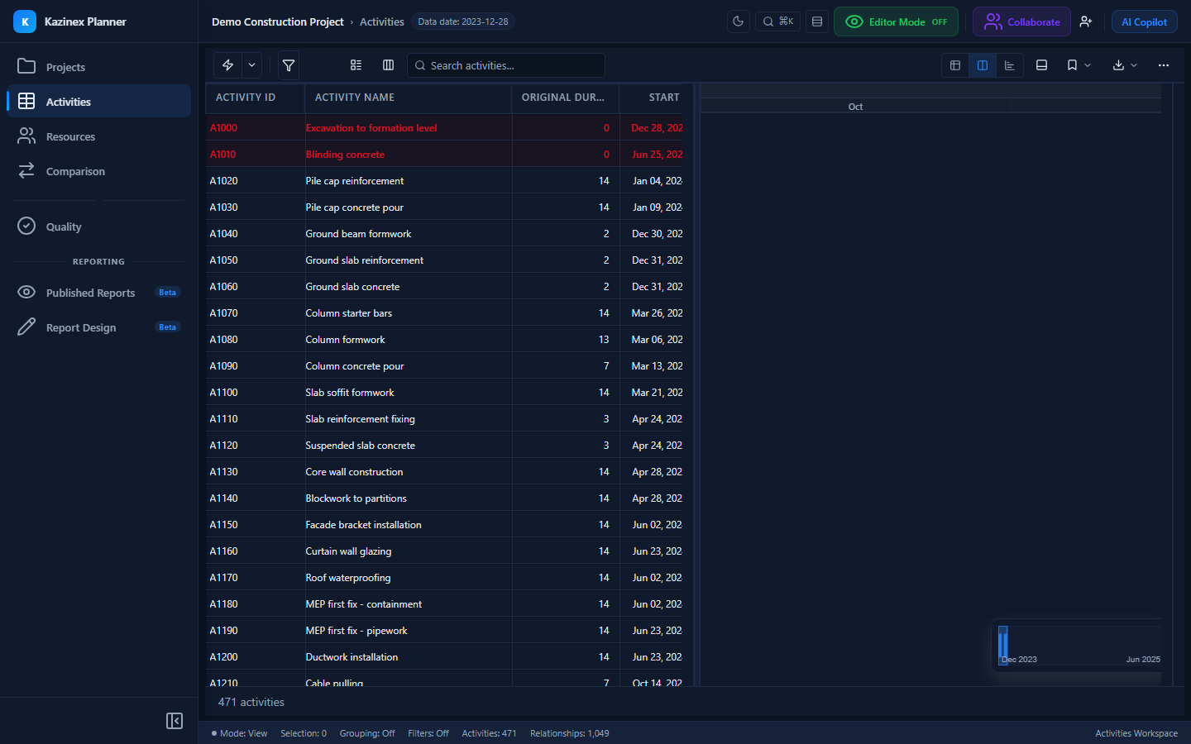Open the export download dropdown

click(x=1126, y=65)
